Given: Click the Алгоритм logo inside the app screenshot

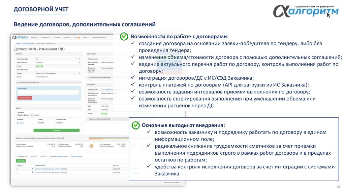Looking at the screenshot, I should [21, 37].
